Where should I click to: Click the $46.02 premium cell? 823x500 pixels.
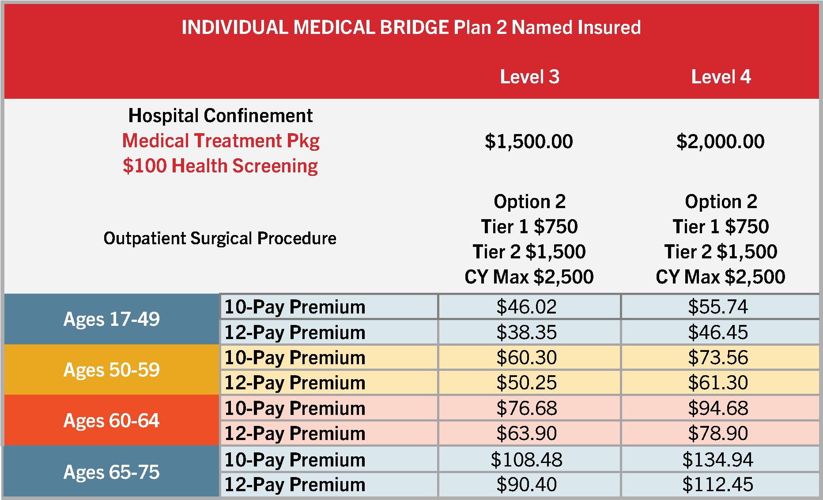coord(527,306)
